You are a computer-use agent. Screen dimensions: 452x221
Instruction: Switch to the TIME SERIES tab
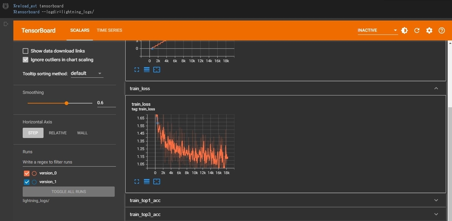(x=109, y=30)
